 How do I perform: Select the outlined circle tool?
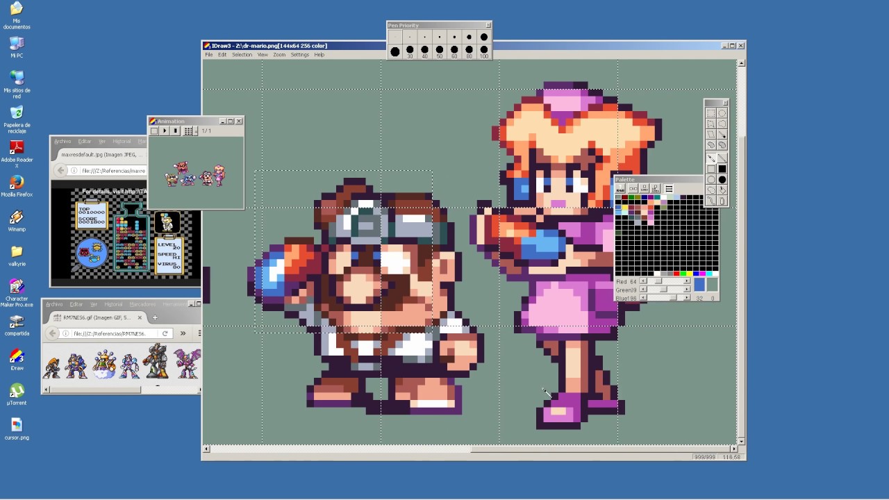[711, 179]
